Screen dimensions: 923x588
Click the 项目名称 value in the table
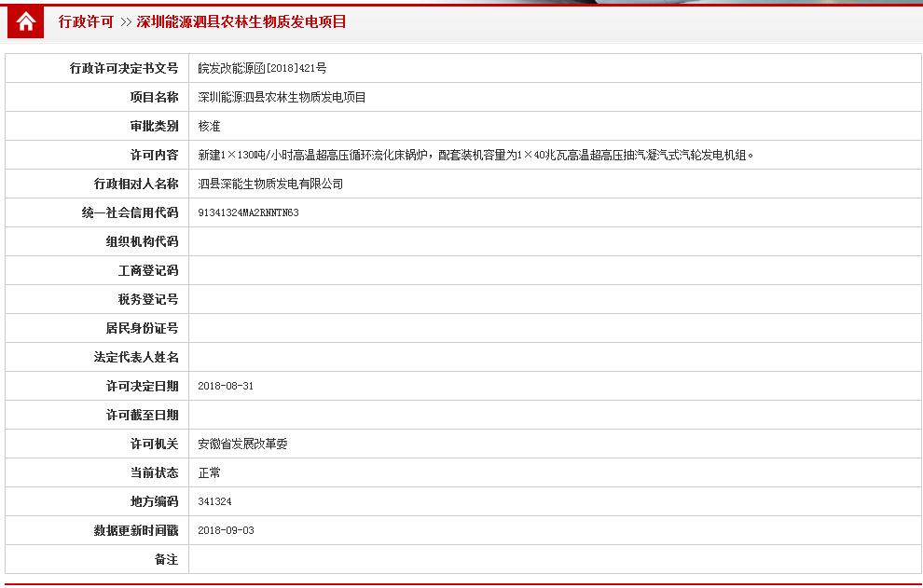(x=282, y=97)
